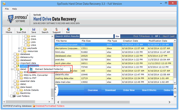The image size is (179, 110).
Task: Click the Deleted/Formatted Folders status icon
Action: 34,106
